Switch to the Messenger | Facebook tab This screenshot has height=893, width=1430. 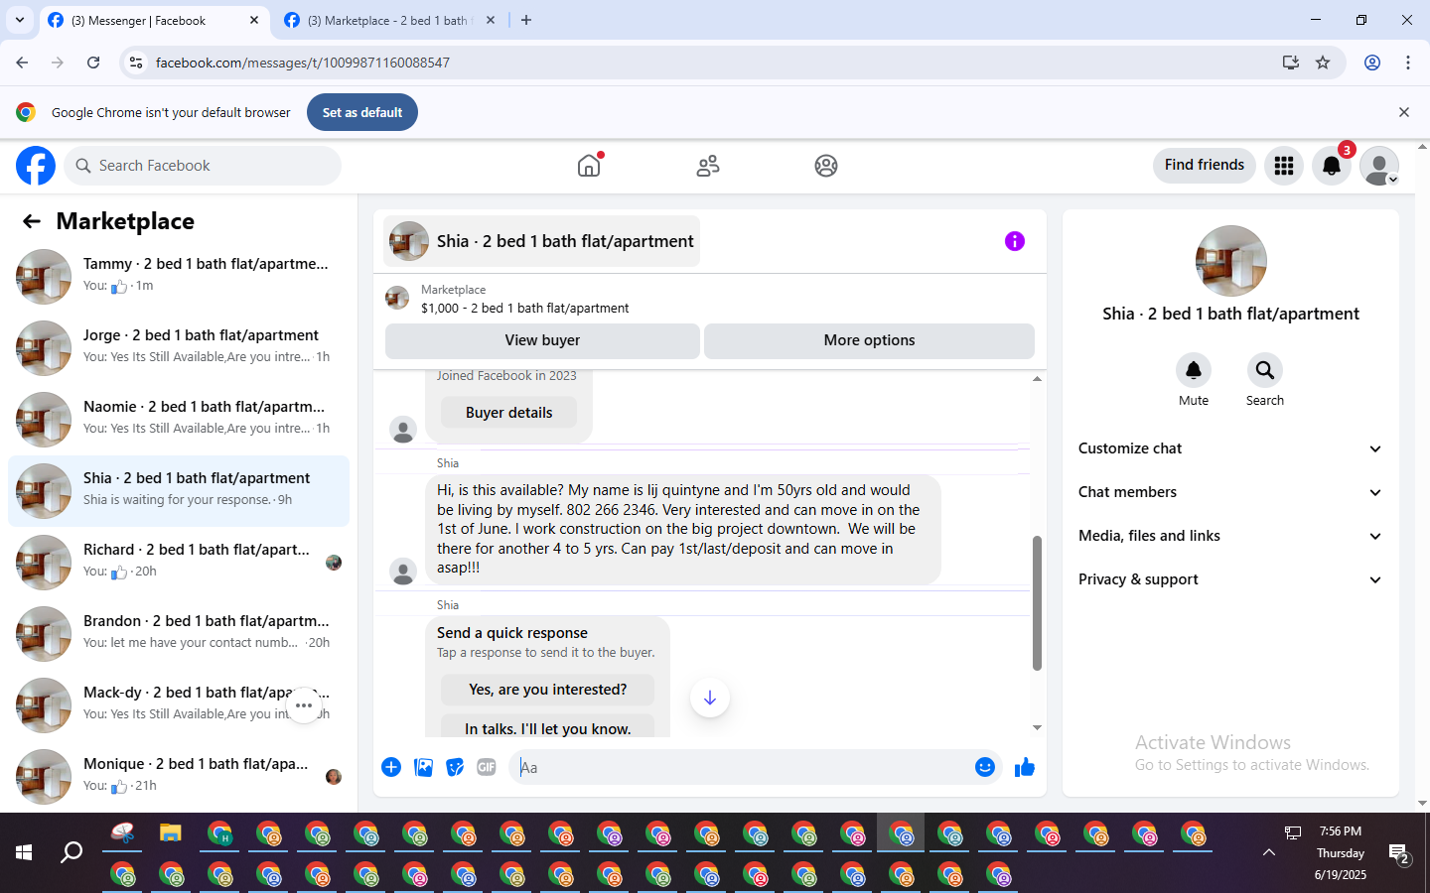(155, 21)
